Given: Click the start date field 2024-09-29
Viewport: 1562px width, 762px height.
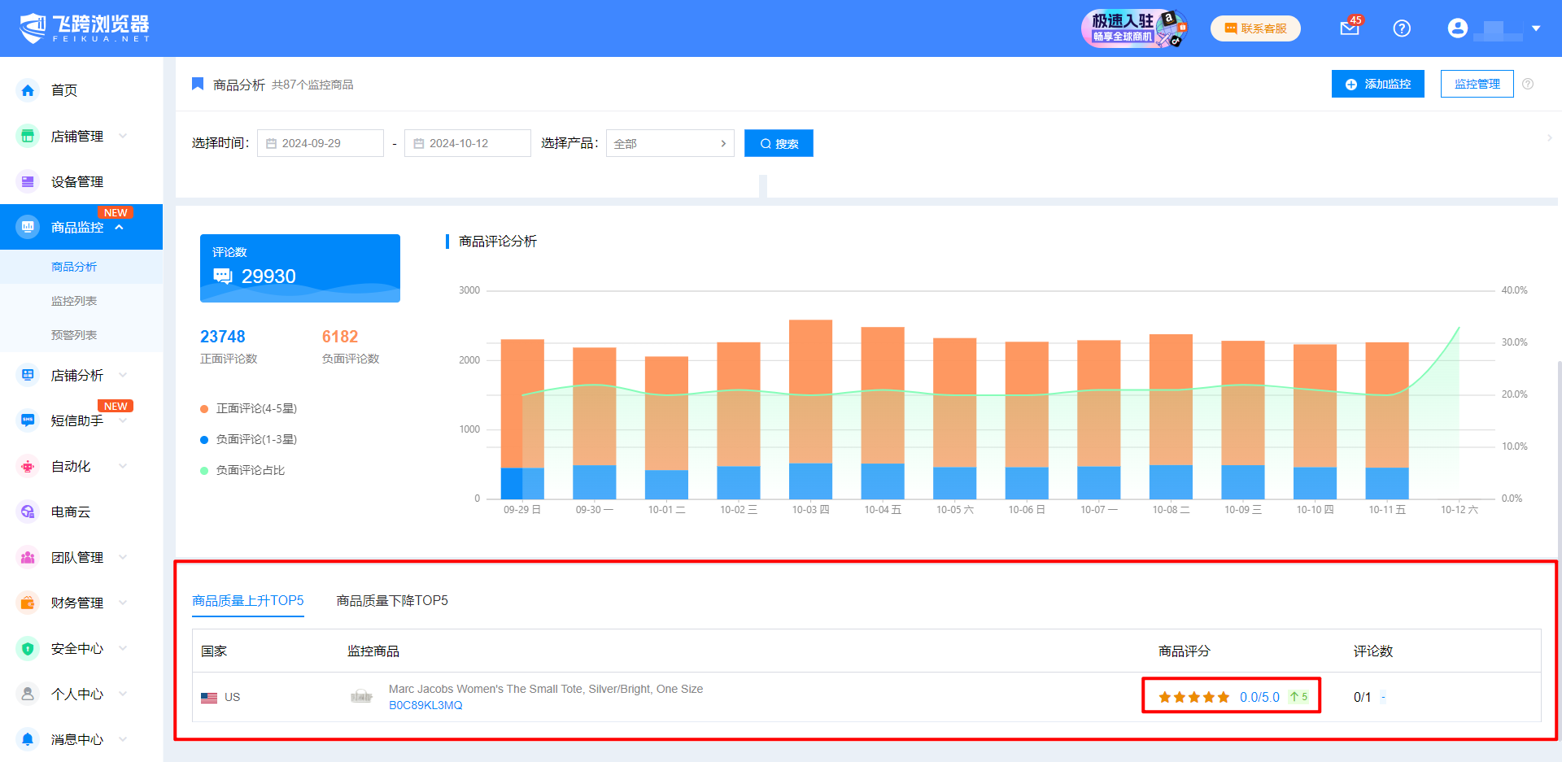Looking at the screenshot, I should point(321,143).
